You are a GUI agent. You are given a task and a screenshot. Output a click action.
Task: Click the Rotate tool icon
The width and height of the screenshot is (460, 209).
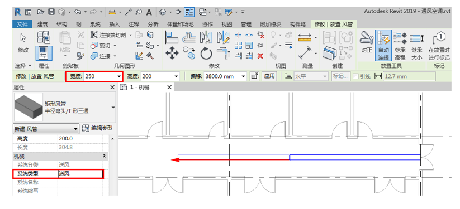(206, 54)
